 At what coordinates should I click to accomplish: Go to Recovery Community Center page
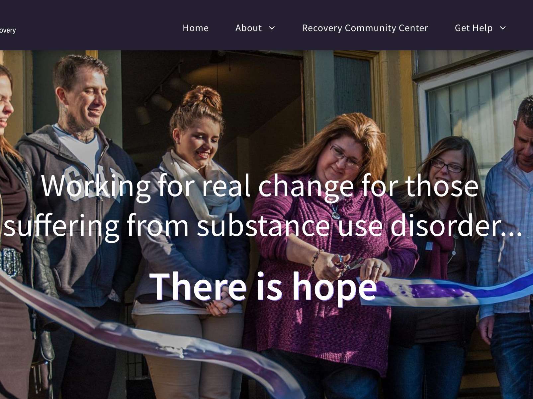[365, 28]
